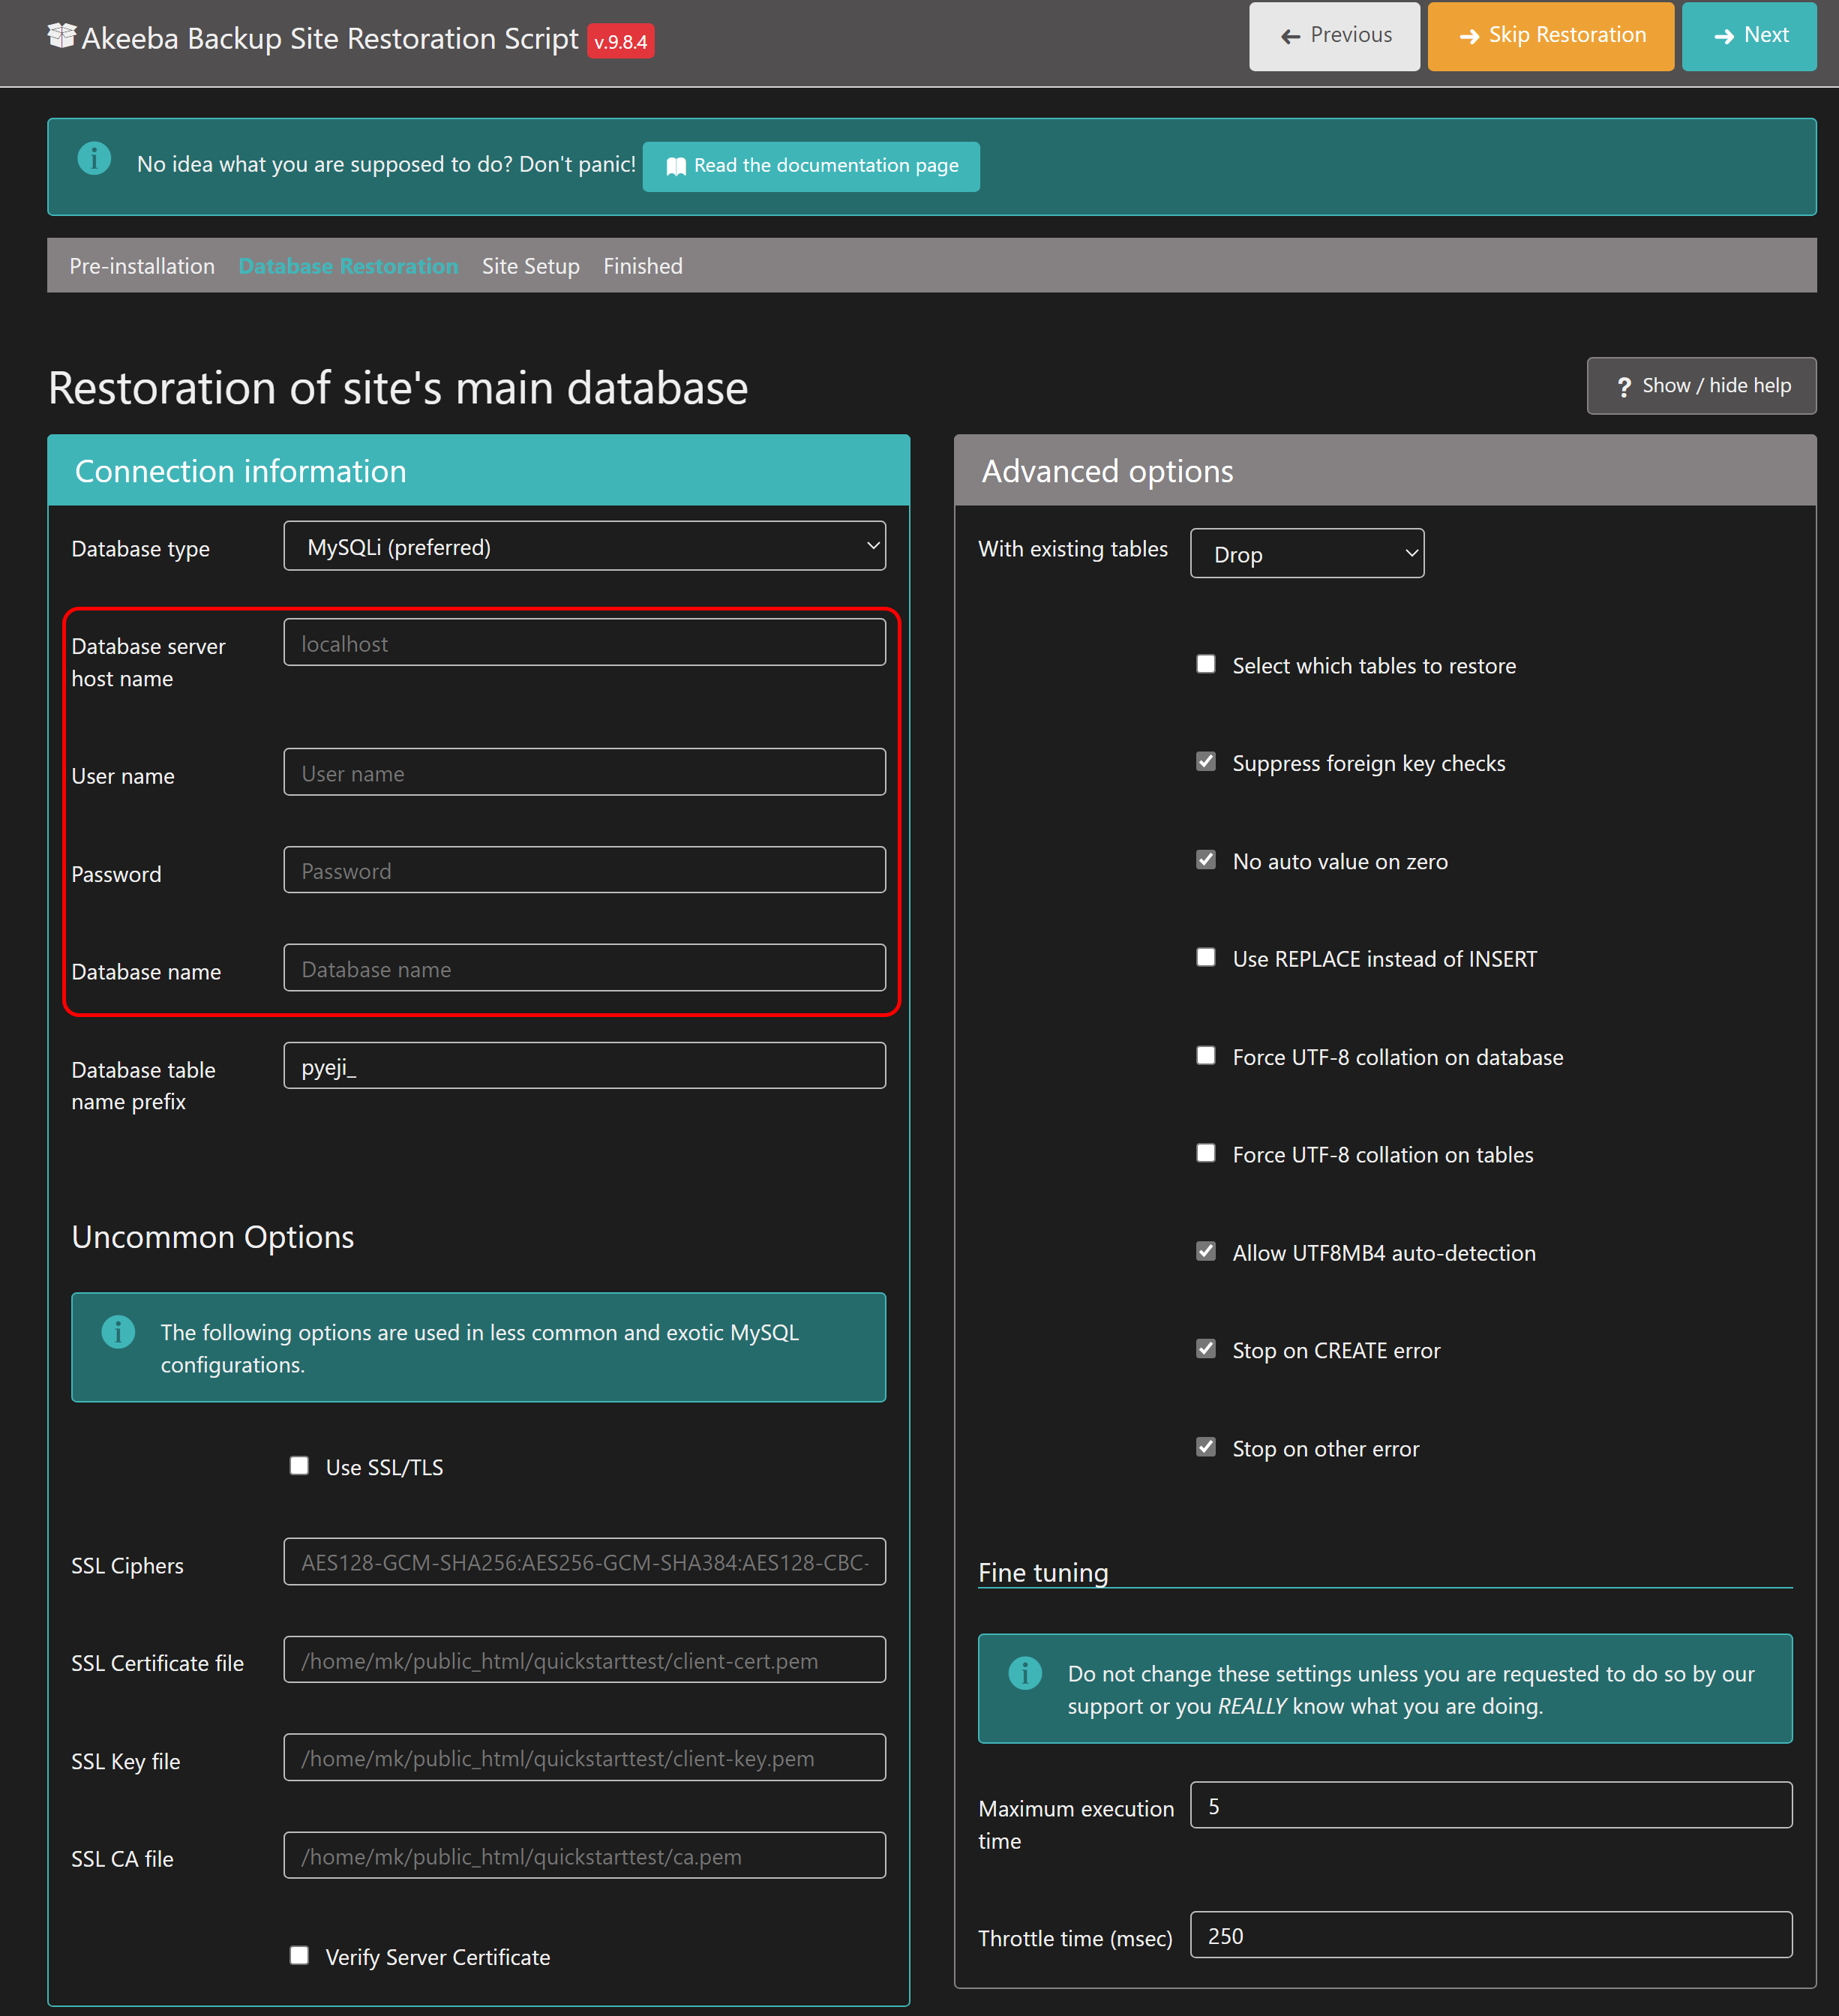Check Force UTF-8 collation on tables
Screen dimensions: 1839x2016
tap(1206, 1153)
